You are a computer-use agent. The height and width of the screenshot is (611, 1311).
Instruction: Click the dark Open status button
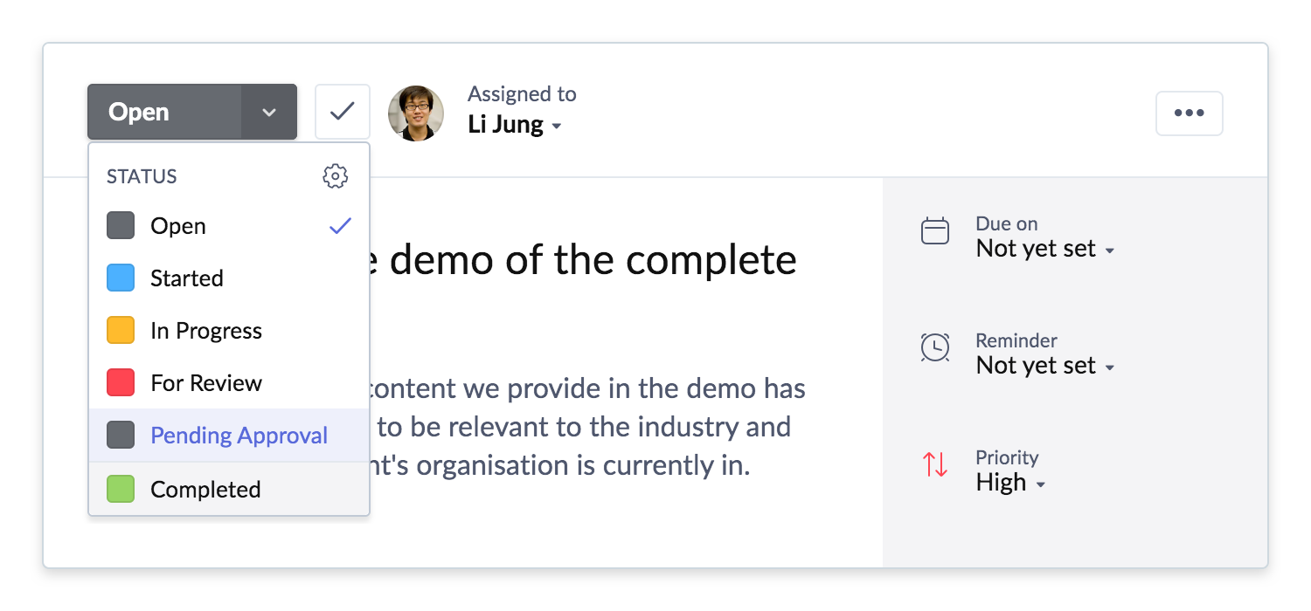[x=164, y=112]
